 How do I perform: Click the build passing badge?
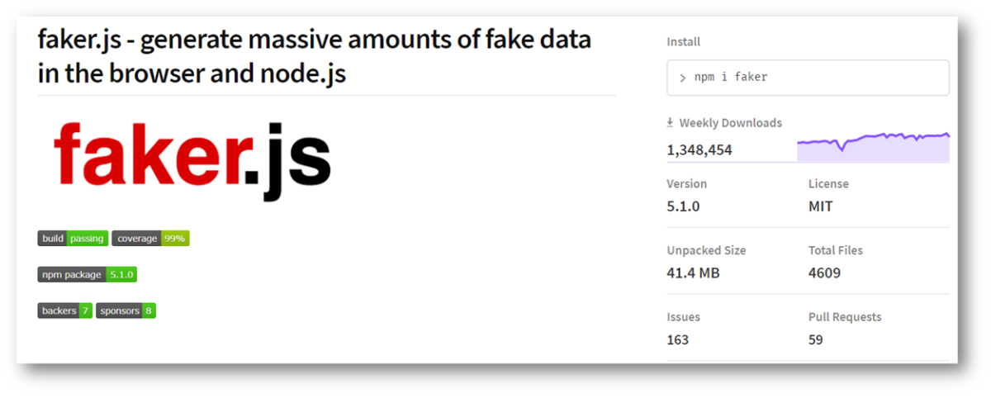pyautogui.click(x=73, y=239)
